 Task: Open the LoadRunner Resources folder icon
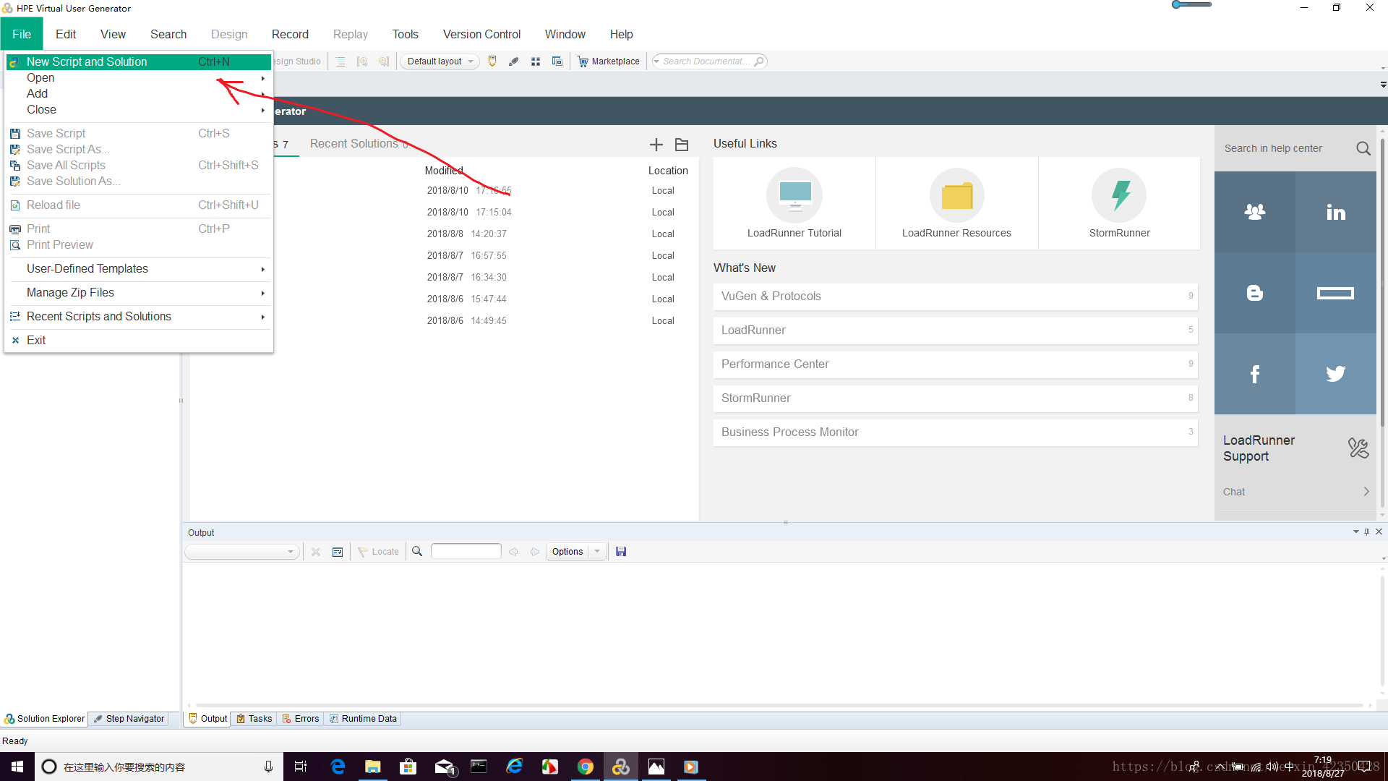(956, 195)
